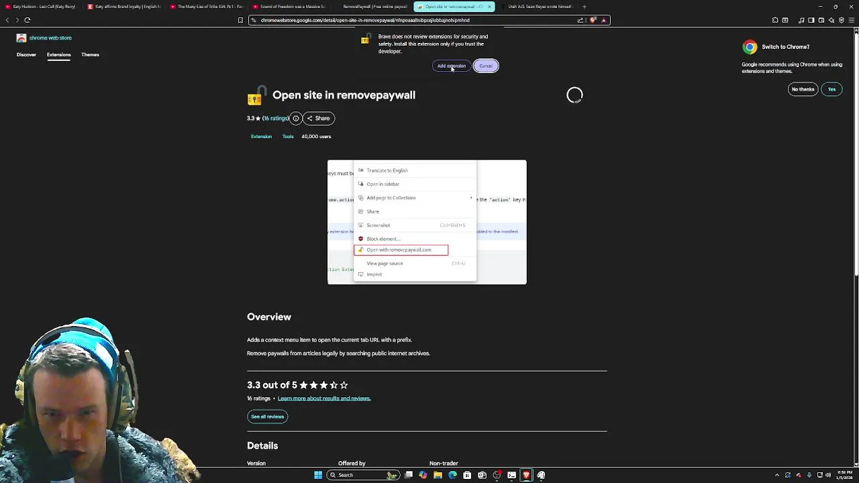This screenshot has width=859, height=483.
Task: Open the Terminal taskbar icon
Action: 511,475
